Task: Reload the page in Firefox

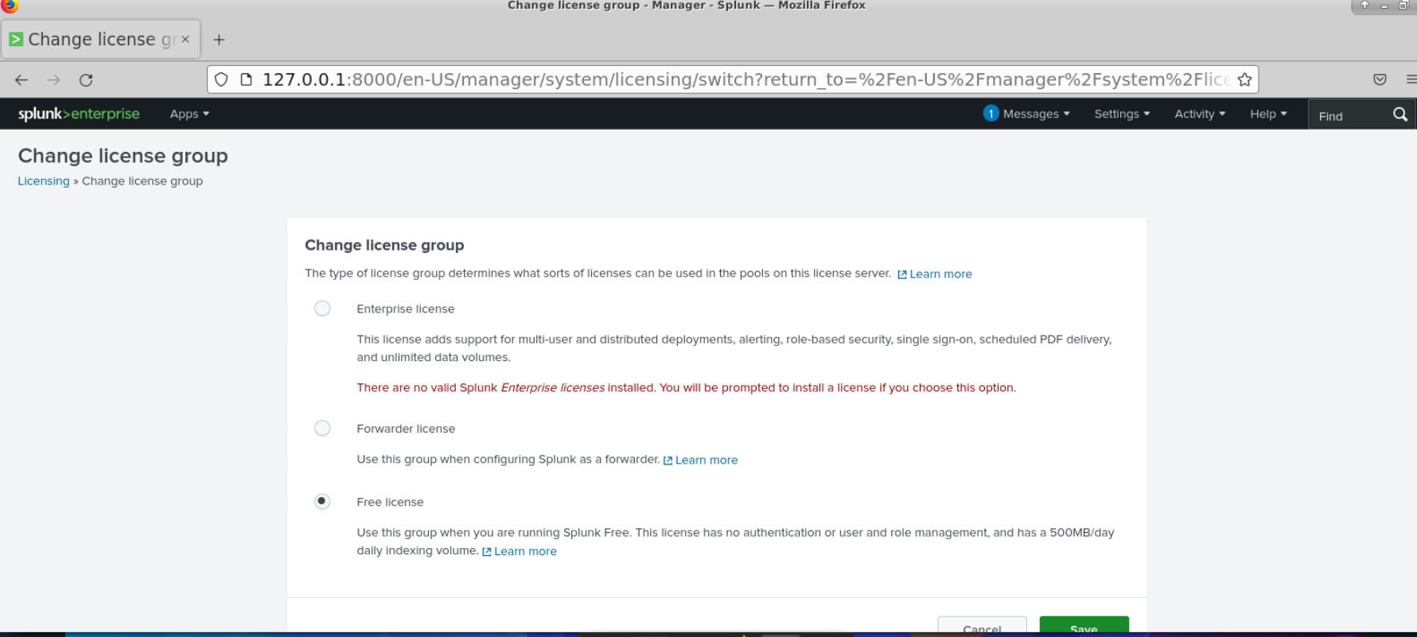Action: click(86, 80)
